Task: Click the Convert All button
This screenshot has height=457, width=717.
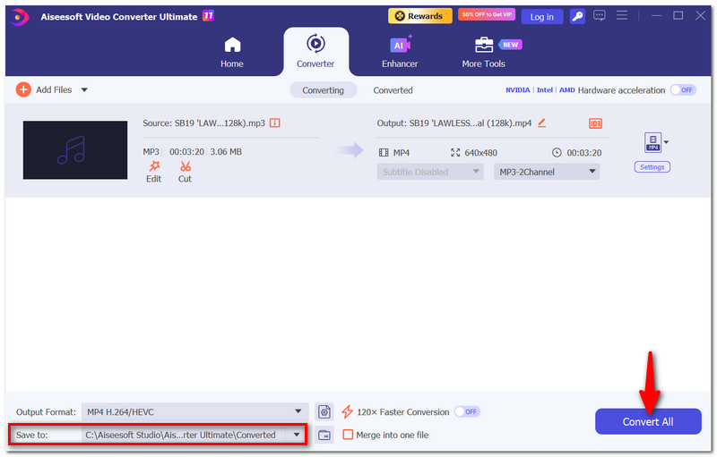Action: [648, 421]
